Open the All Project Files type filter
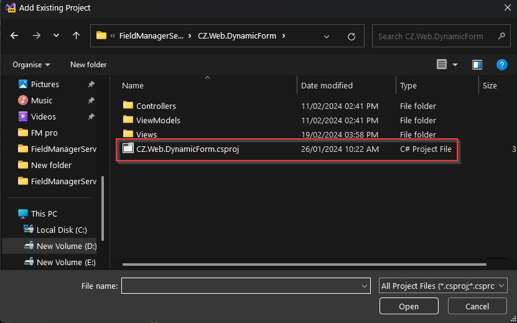 pyautogui.click(x=443, y=286)
